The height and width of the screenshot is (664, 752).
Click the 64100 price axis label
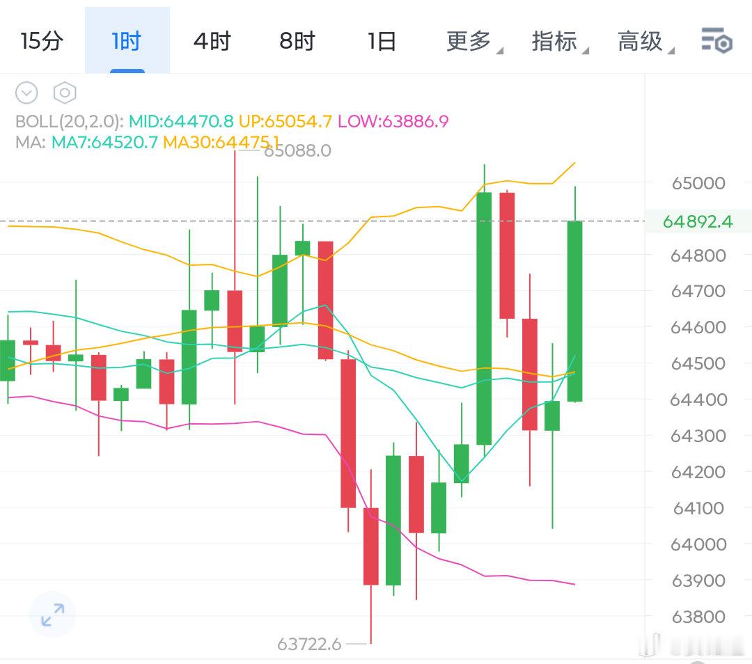[698, 508]
